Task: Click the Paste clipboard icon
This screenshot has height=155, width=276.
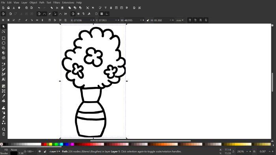Action: pyautogui.click(x=62, y=8)
